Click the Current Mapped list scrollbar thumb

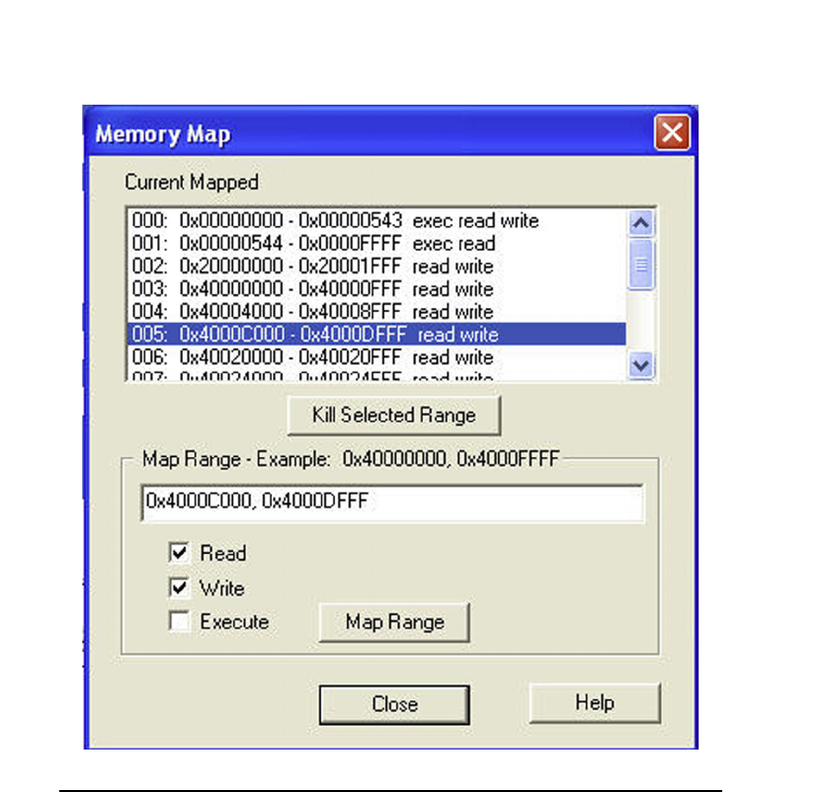640,265
